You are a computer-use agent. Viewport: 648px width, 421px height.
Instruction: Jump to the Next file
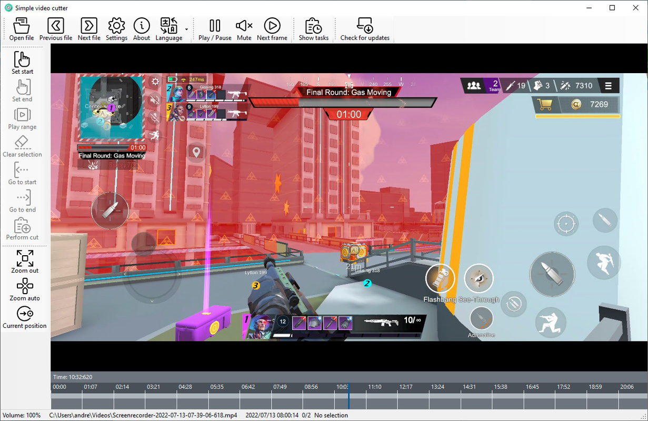tap(89, 29)
